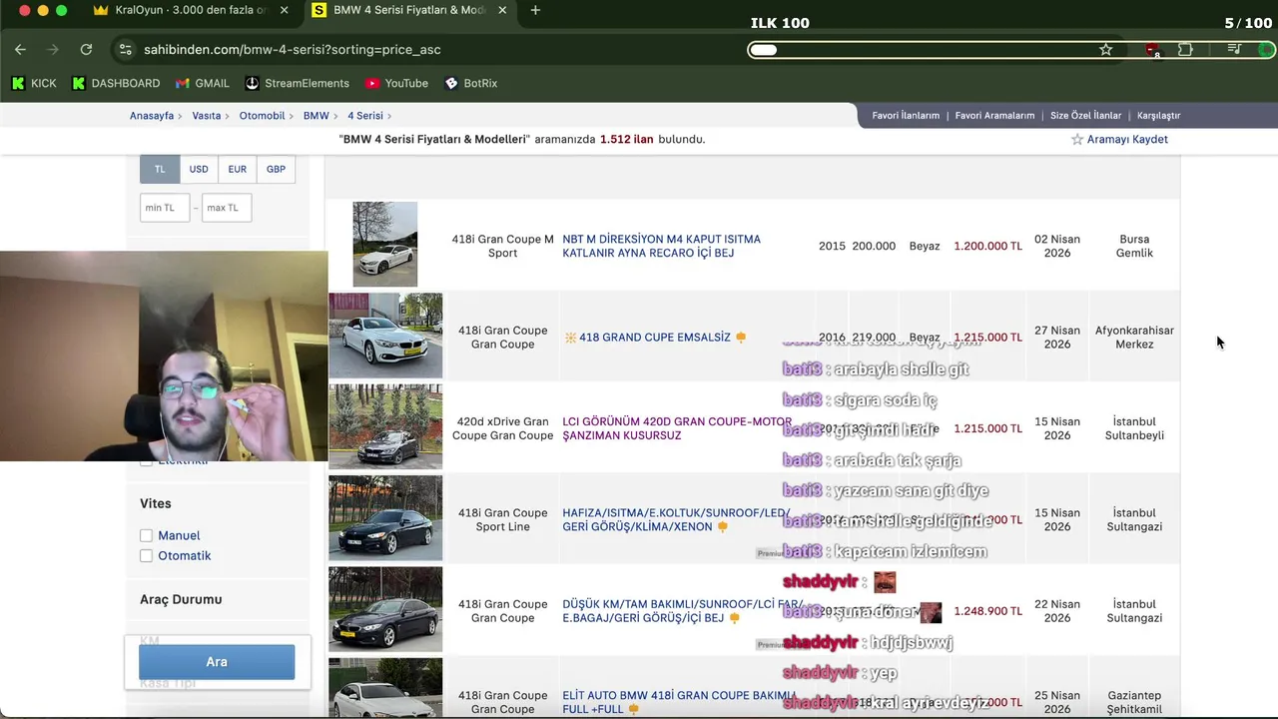This screenshot has height=719, width=1278.
Task: Click İstanbul Sultanbeyli location cell
Action: [1134, 428]
